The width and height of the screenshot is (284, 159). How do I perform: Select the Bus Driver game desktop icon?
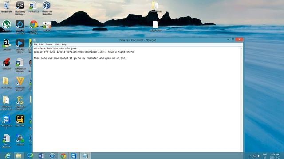(x=20, y=121)
